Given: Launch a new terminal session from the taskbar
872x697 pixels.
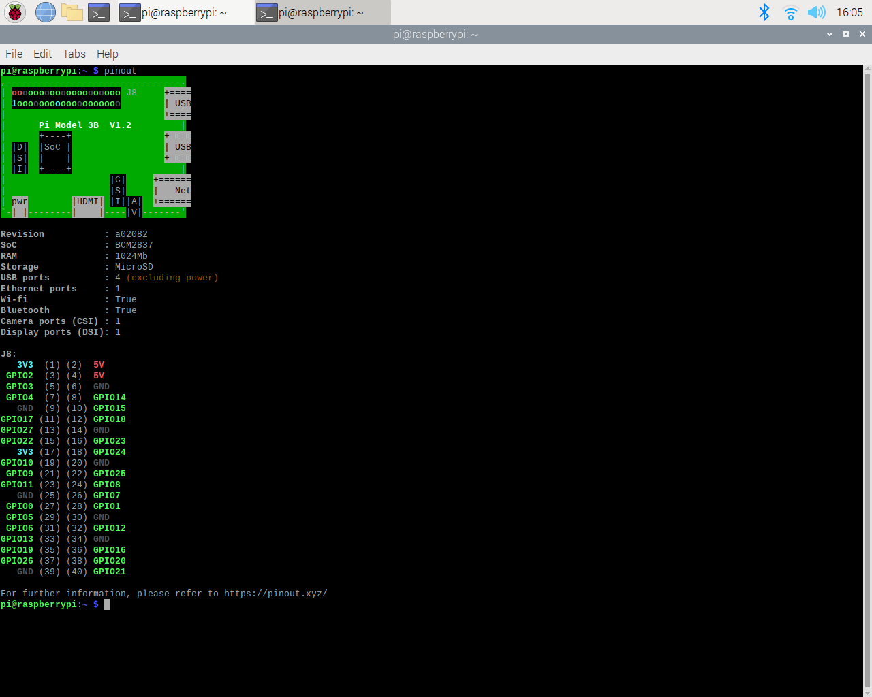Looking at the screenshot, I should click(x=98, y=12).
